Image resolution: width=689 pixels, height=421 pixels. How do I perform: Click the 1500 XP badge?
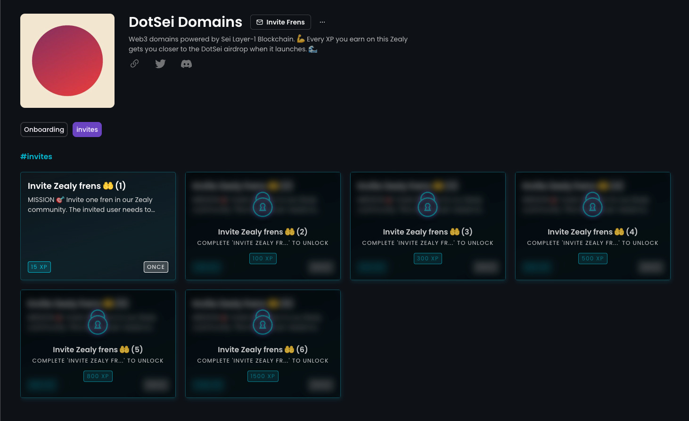263,376
